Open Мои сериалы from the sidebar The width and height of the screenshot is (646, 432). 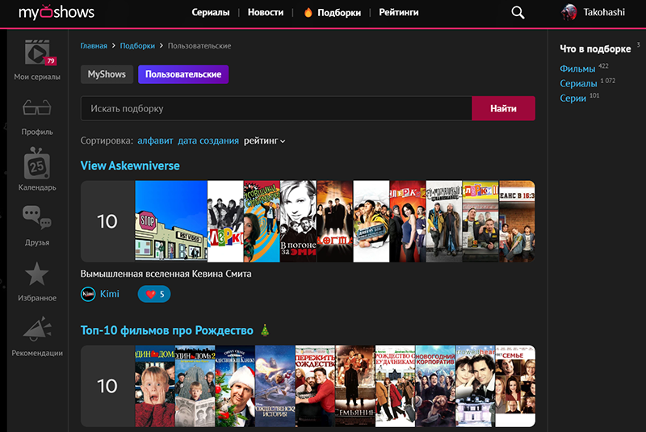[x=37, y=54]
